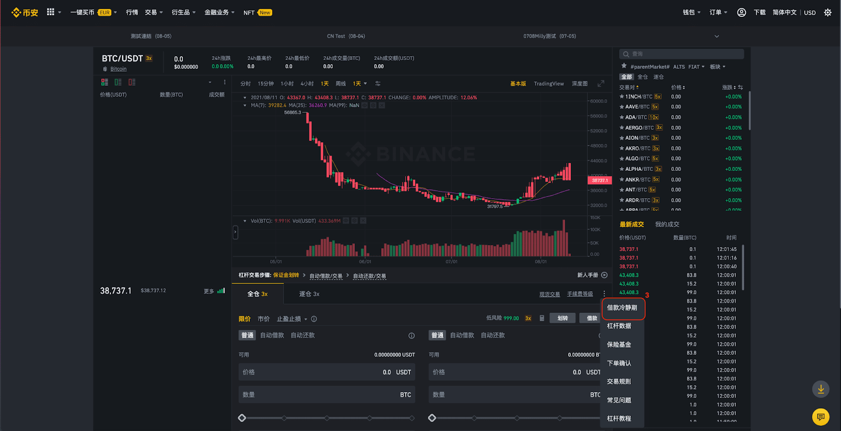Select 普通 mode in sell form

pos(437,335)
